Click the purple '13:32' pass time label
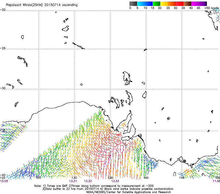Viewport: 220px width, 194px height. pos(88,181)
